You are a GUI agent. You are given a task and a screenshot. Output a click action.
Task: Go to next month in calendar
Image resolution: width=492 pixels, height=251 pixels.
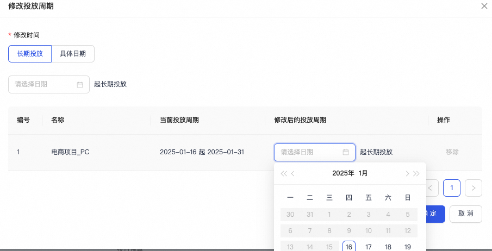pyautogui.click(x=407, y=173)
